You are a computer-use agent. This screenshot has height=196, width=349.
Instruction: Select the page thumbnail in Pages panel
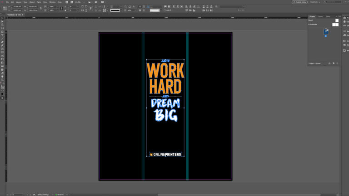[325, 32]
